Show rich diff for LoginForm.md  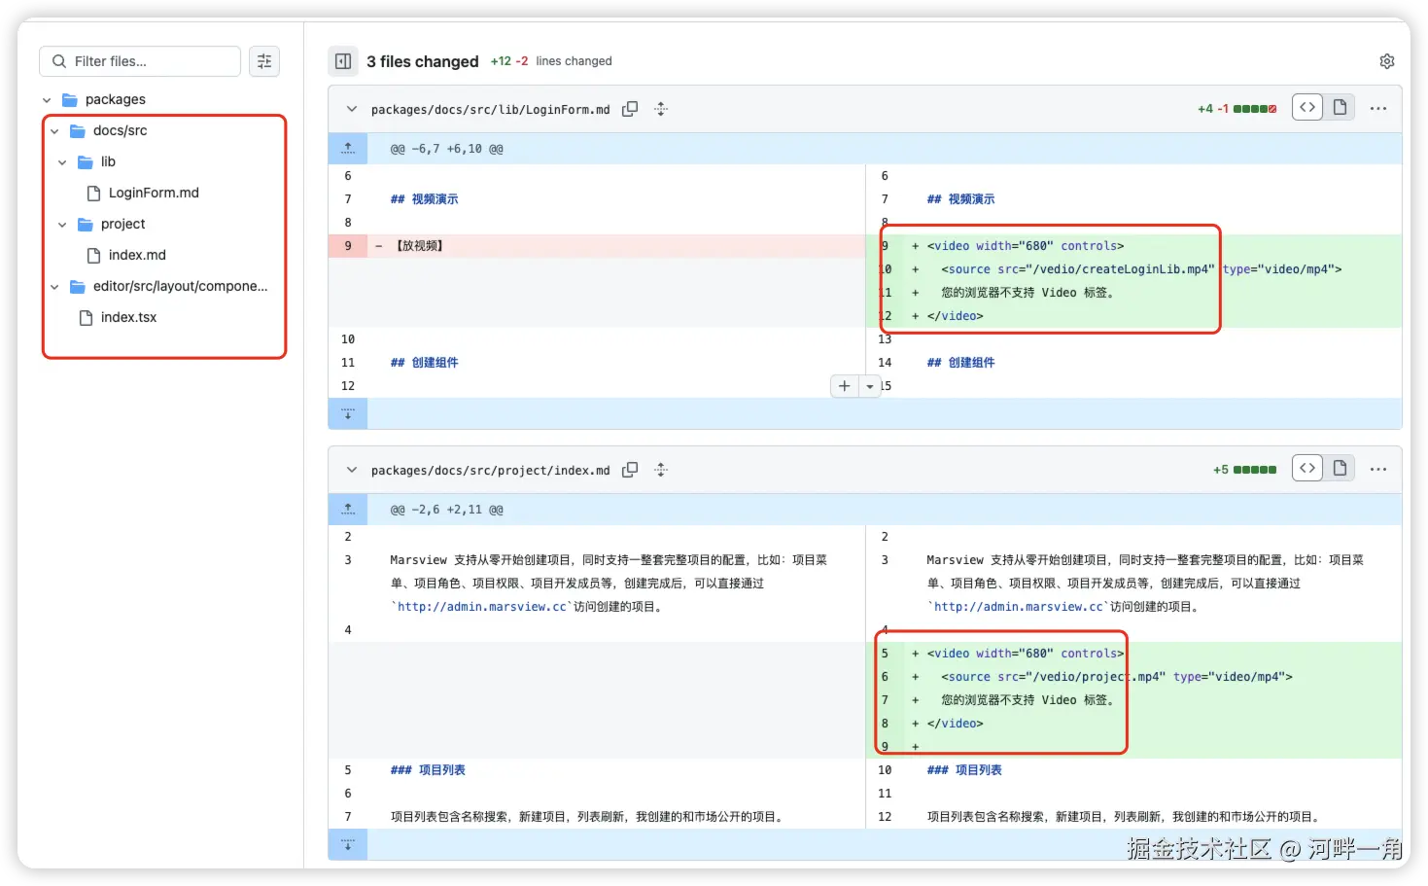tap(1340, 108)
